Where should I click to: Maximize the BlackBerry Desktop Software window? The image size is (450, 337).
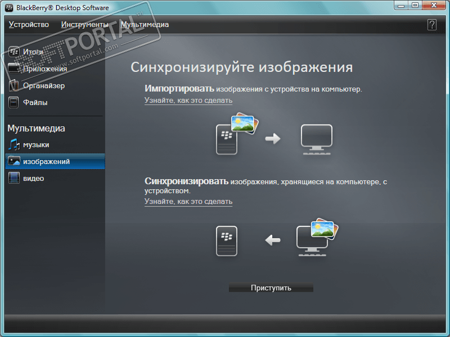coord(415,6)
